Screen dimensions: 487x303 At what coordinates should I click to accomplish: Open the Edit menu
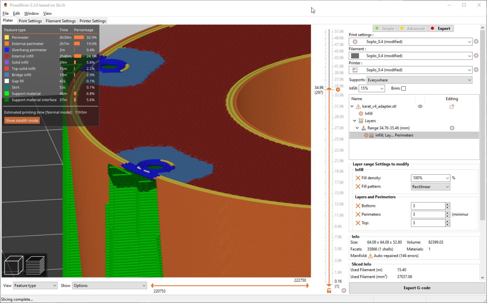pyautogui.click(x=16, y=13)
